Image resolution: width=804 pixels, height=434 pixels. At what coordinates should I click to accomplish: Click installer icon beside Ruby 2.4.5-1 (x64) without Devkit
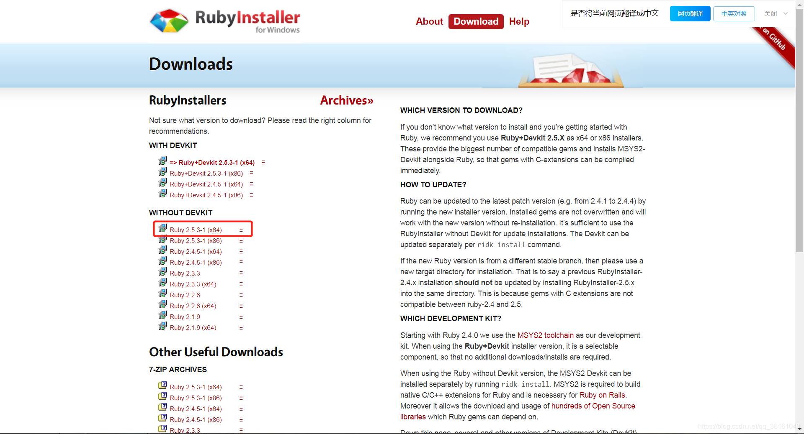(162, 250)
